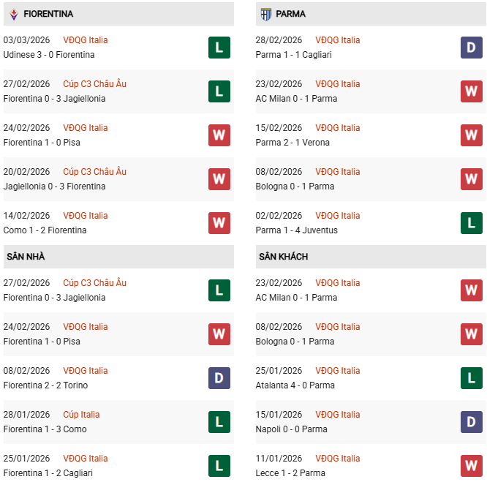487x482 pixels.
Task: Select the SÂN KHÁCH section header
Action: [283, 257]
